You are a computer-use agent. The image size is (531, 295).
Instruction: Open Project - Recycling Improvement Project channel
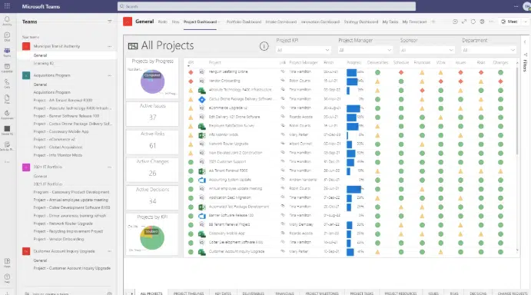click(x=68, y=231)
